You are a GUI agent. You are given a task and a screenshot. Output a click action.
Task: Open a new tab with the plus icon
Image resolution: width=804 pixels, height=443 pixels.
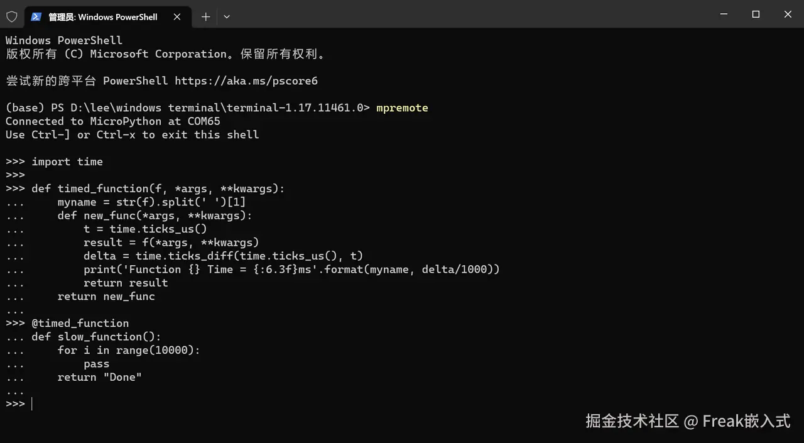coord(205,17)
